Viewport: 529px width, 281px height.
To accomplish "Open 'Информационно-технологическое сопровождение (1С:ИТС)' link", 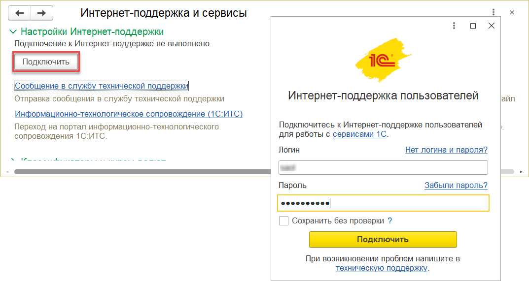I will [129, 114].
